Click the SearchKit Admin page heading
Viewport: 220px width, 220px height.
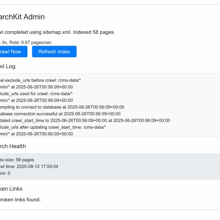click(22, 16)
